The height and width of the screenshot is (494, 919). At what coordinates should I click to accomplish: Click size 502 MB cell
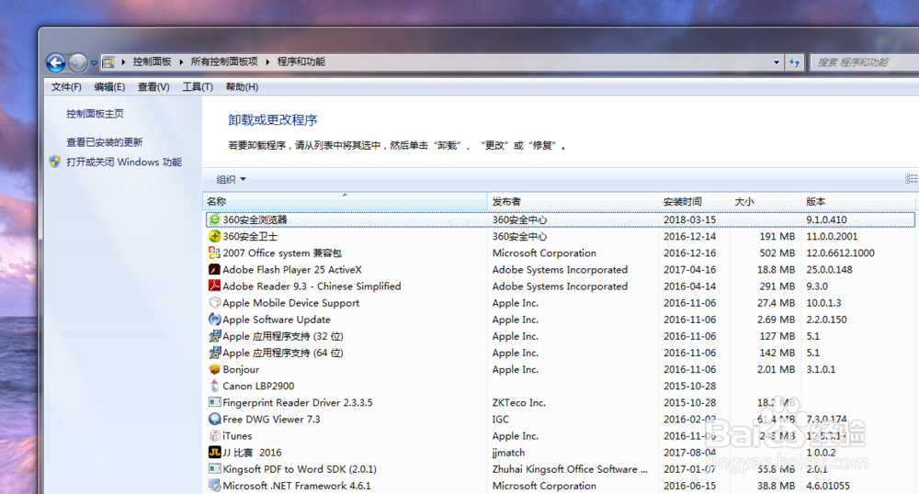pos(777,253)
